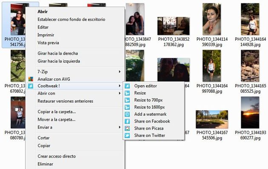Select Establecer como fondo de escritorio
The image size is (268, 169).
coord(71,19)
